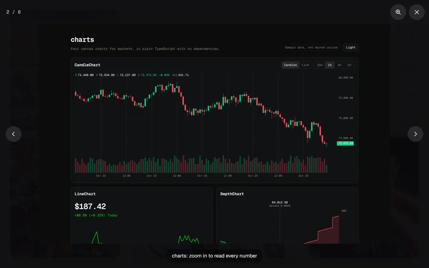The image size is (429, 268).
Task: Click the "64,012.50" mid price in DepthChart
Action: coord(280,202)
